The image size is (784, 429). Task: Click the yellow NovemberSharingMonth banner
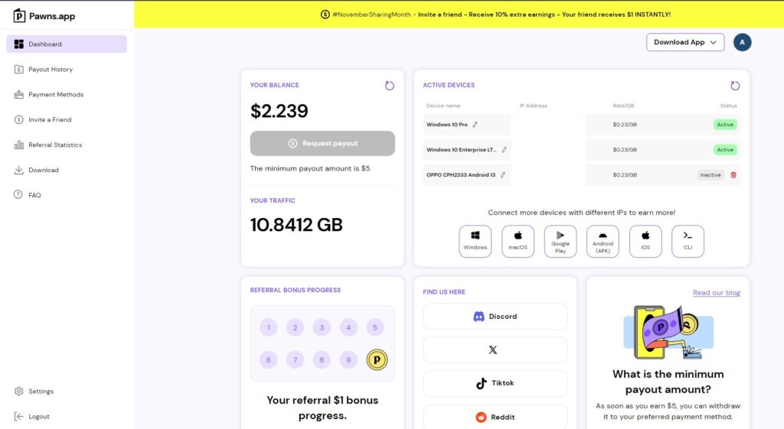459,14
